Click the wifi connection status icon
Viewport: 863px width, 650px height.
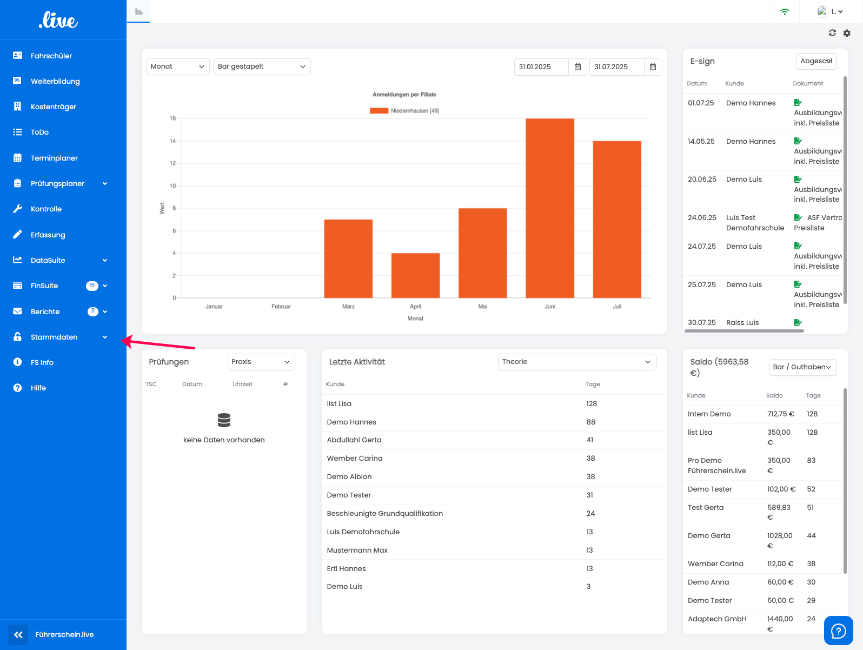(x=785, y=11)
